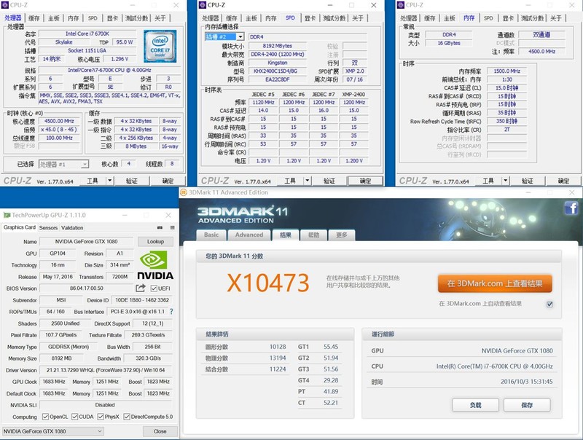Viewport: 583px width, 440px height.
Task: Click the 保存 button in 3DMark
Action: 527,405
